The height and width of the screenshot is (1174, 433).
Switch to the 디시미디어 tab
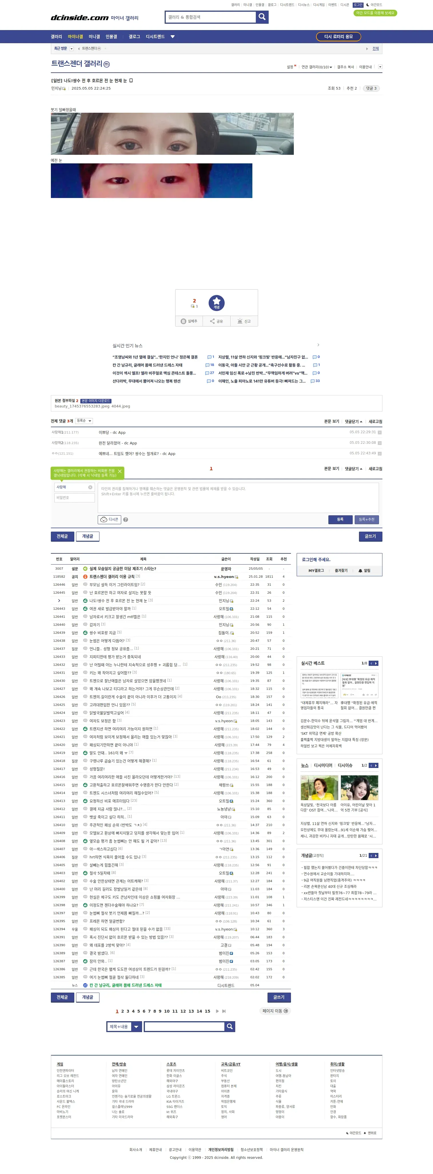coord(323,765)
